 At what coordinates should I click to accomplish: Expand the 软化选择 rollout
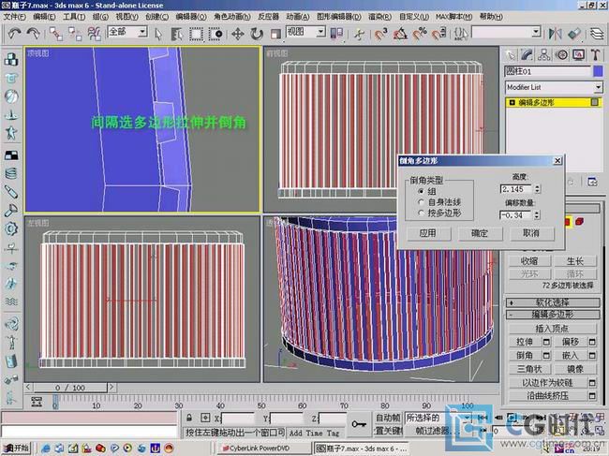(x=552, y=302)
